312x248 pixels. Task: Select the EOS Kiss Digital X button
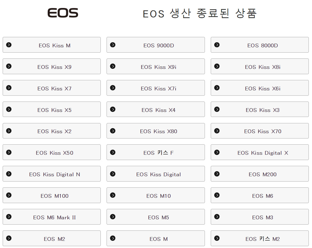260,152
